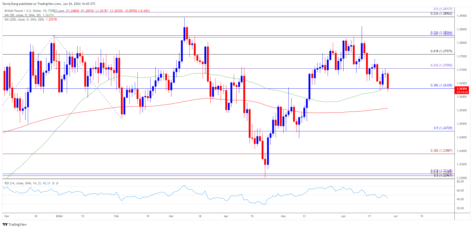Click the 1.28000 price axis label
Screen dimensions: 473x229
click(x=462, y=43)
